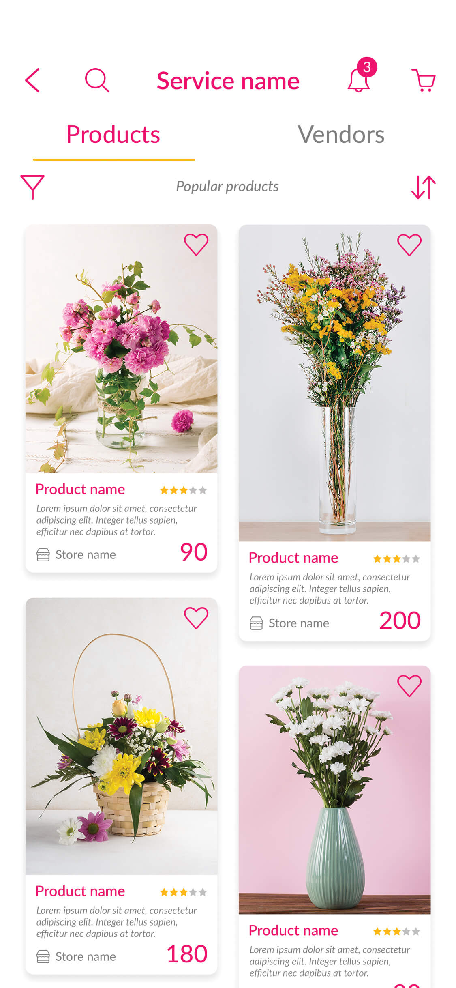
Task: Open Store name link on product priced 200
Action: coord(299,623)
